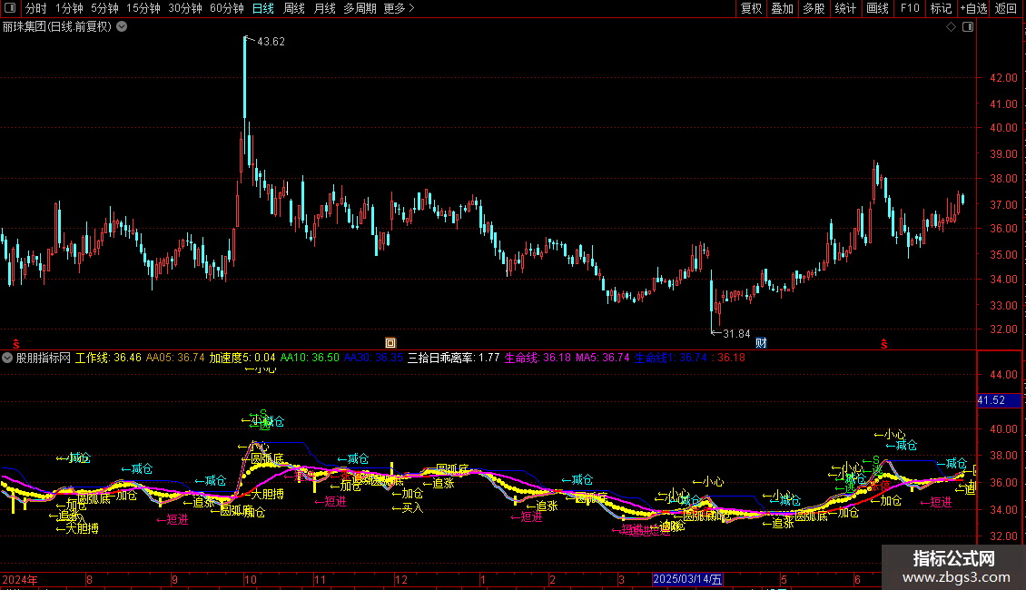The width and height of the screenshot is (1026, 590).
Task: Expand dropdown next to 丽珠集团 title
Action: click(122, 26)
